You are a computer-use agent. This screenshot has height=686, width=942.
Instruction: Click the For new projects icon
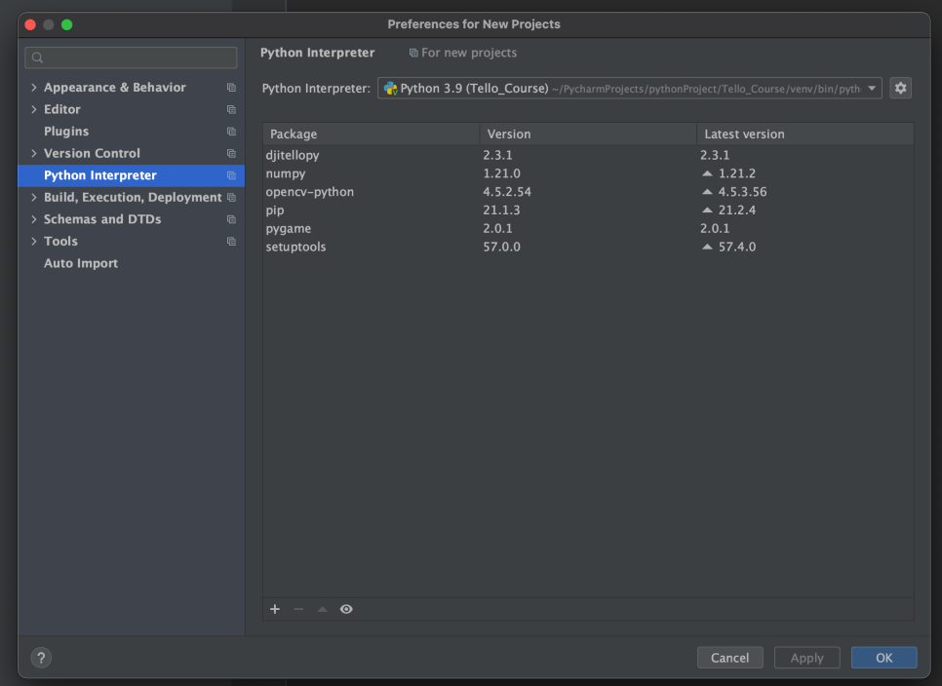point(413,53)
